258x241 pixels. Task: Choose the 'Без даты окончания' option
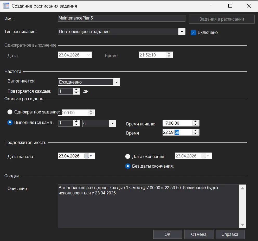pyautogui.click(x=128, y=166)
